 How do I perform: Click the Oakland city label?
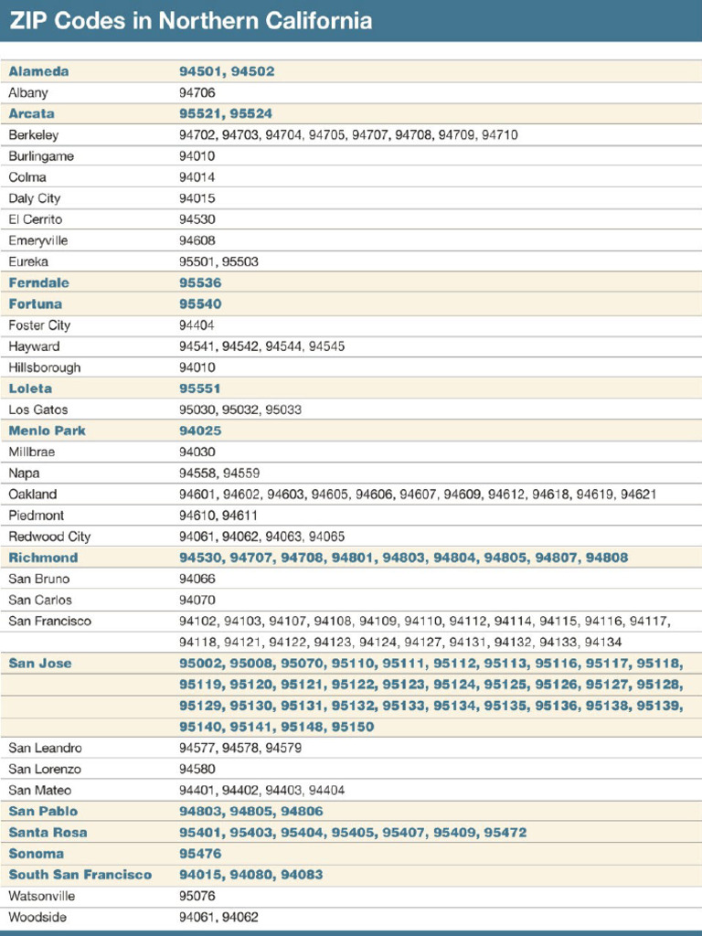33,494
